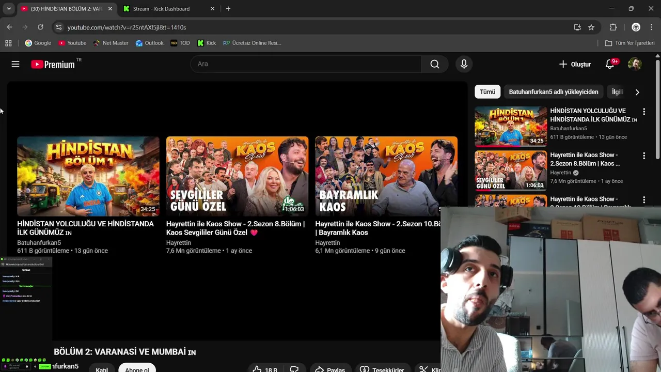The image size is (661, 372).
Task: Open the Chrome extensions puzzle icon
Action: tap(613, 27)
